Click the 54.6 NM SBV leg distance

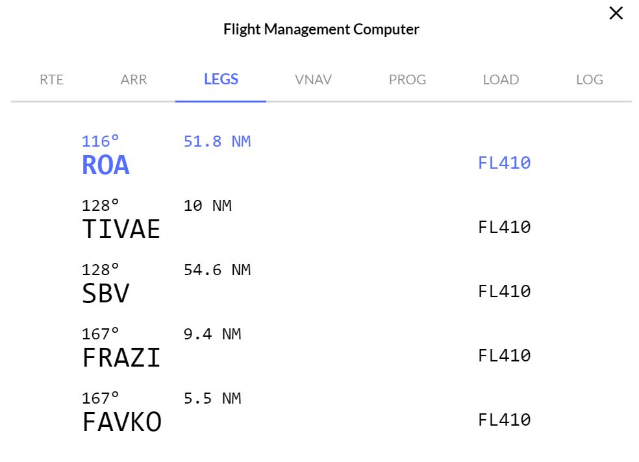click(x=217, y=270)
